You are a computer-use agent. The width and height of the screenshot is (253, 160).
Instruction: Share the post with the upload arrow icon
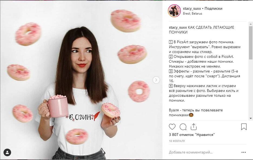click(x=194, y=127)
